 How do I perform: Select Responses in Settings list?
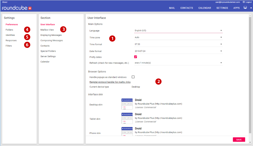pyautogui.click(x=11, y=40)
